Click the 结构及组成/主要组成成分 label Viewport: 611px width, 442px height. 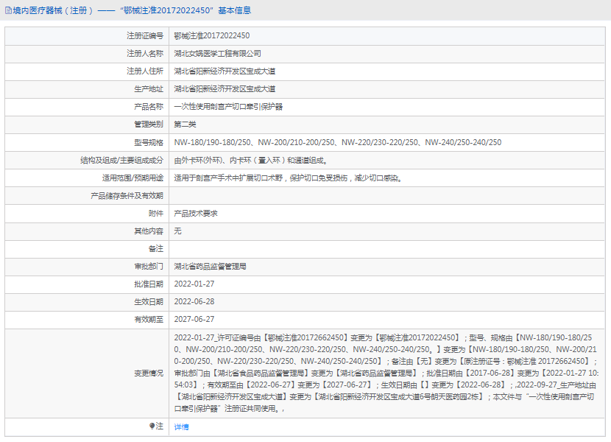click(x=122, y=161)
